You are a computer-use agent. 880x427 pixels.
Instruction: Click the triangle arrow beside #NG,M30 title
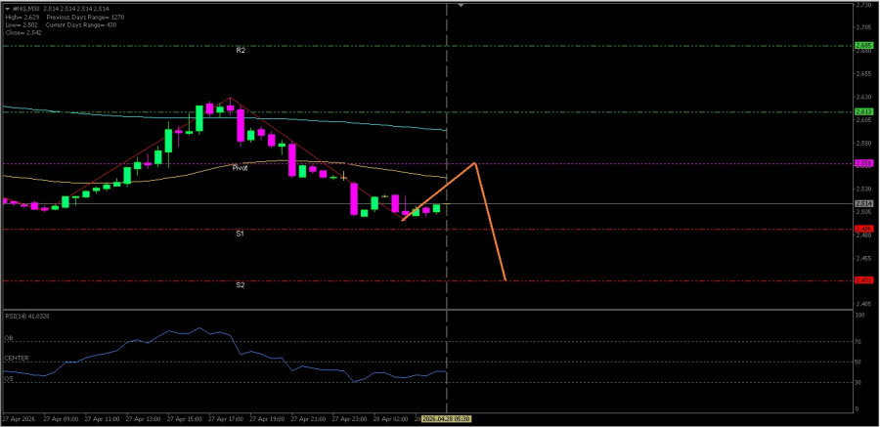(7, 10)
